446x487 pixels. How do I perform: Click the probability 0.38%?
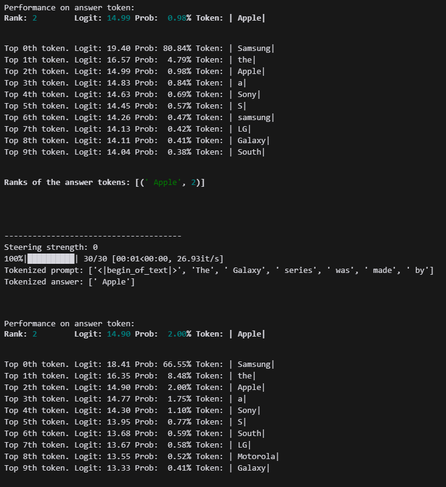180,152
